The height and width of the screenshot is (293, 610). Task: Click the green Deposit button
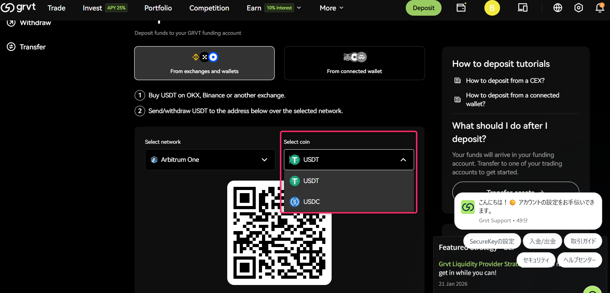coord(423,8)
